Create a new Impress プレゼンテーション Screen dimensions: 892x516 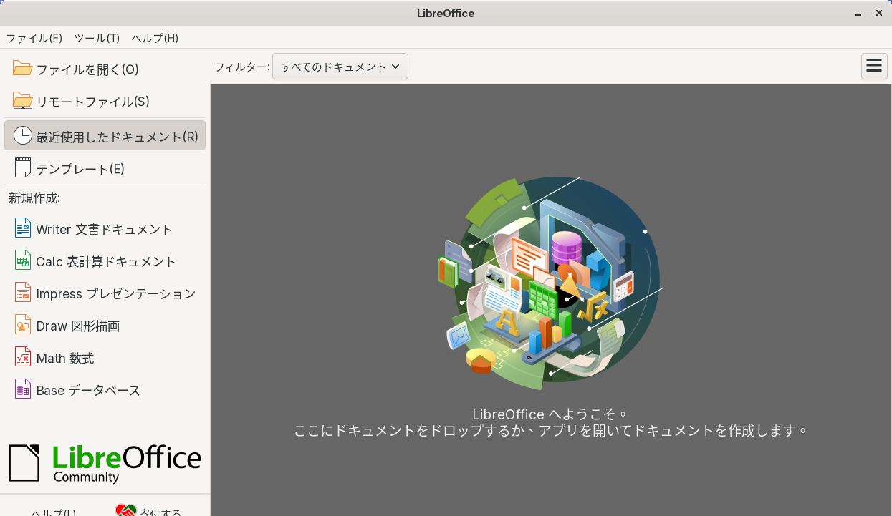pos(105,293)
